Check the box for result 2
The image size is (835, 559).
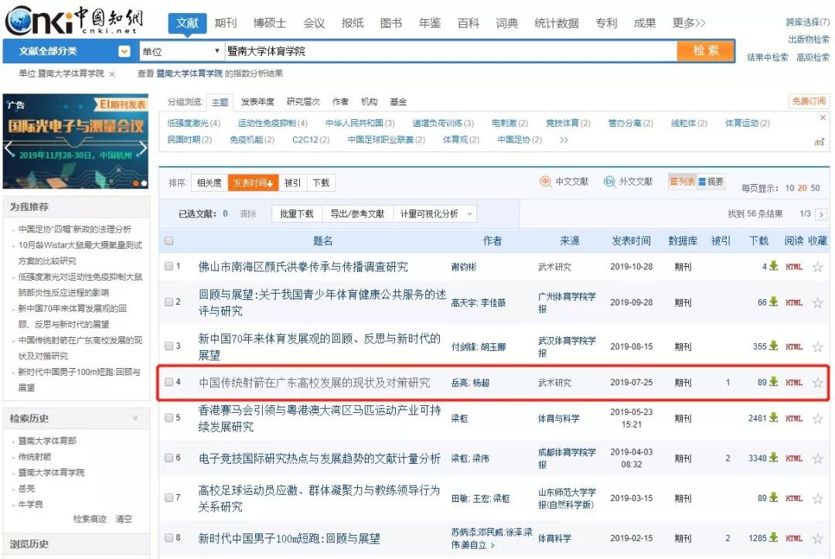point(169,302)
